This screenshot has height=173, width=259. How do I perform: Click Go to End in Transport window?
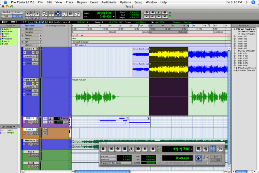tap(145, 149)
